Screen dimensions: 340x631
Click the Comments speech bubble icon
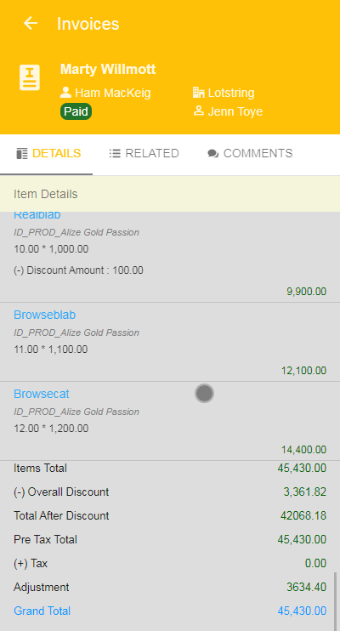[213, 154]
